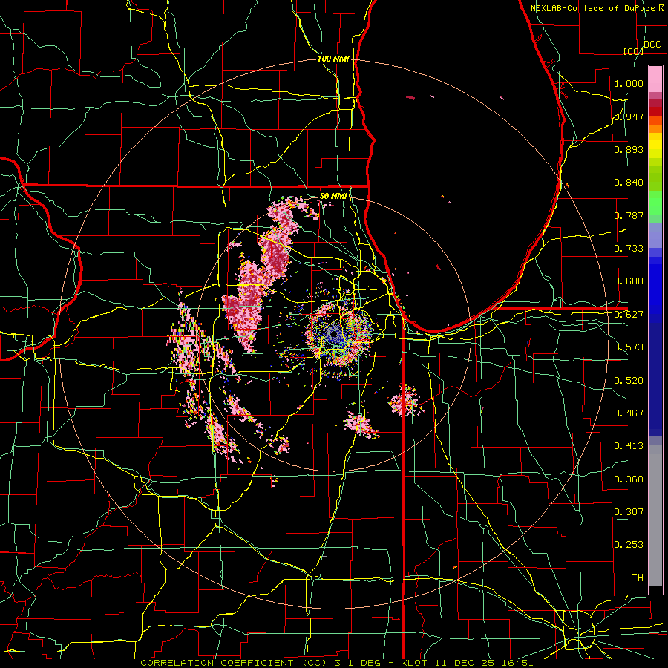The height and width of the screenshot is (668, 668).
Task: Select the 0.307 scale value
Action: [629, 512]
